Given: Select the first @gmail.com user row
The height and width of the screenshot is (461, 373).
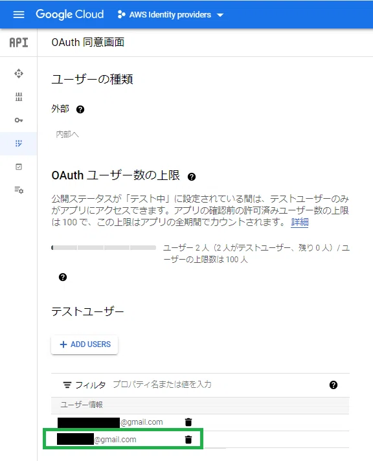Looking at the screenshot, I should pyautogui.click(x=200, y=423).
